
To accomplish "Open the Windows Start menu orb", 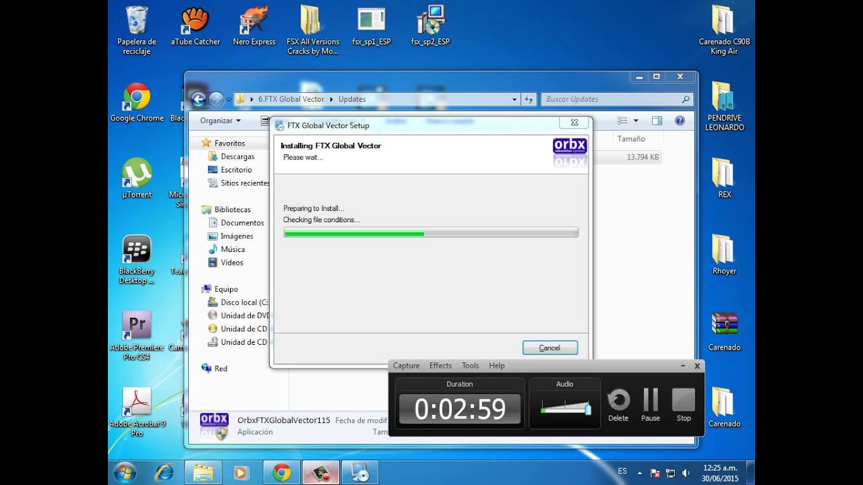I will tap(126, 472).
